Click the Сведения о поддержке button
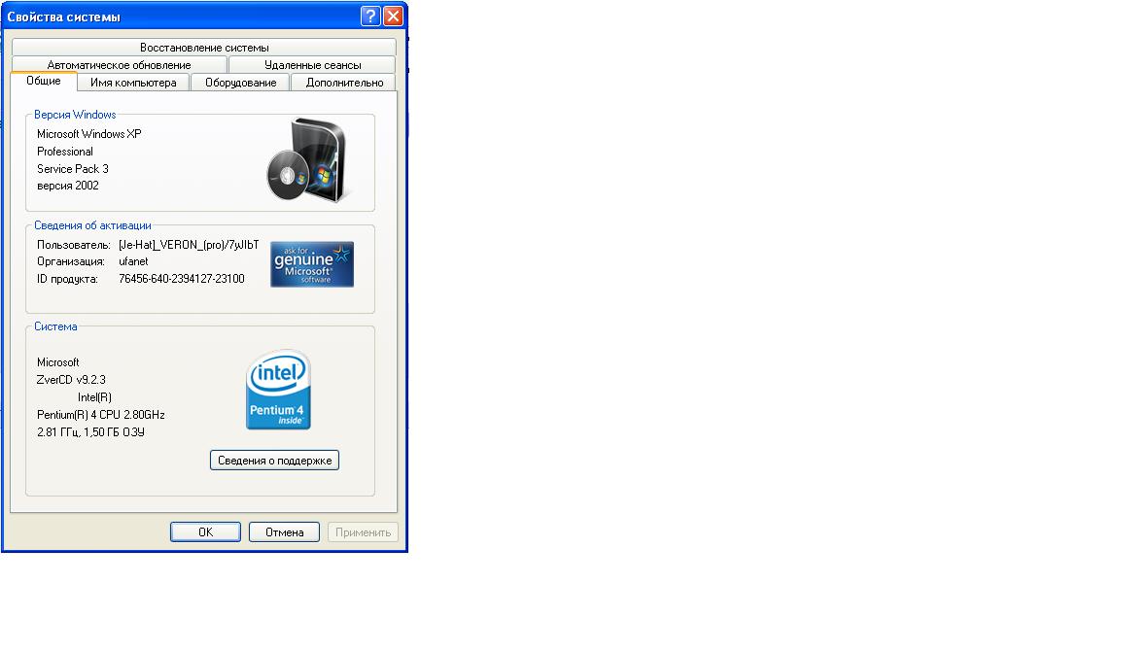 [x=274, y=461]
